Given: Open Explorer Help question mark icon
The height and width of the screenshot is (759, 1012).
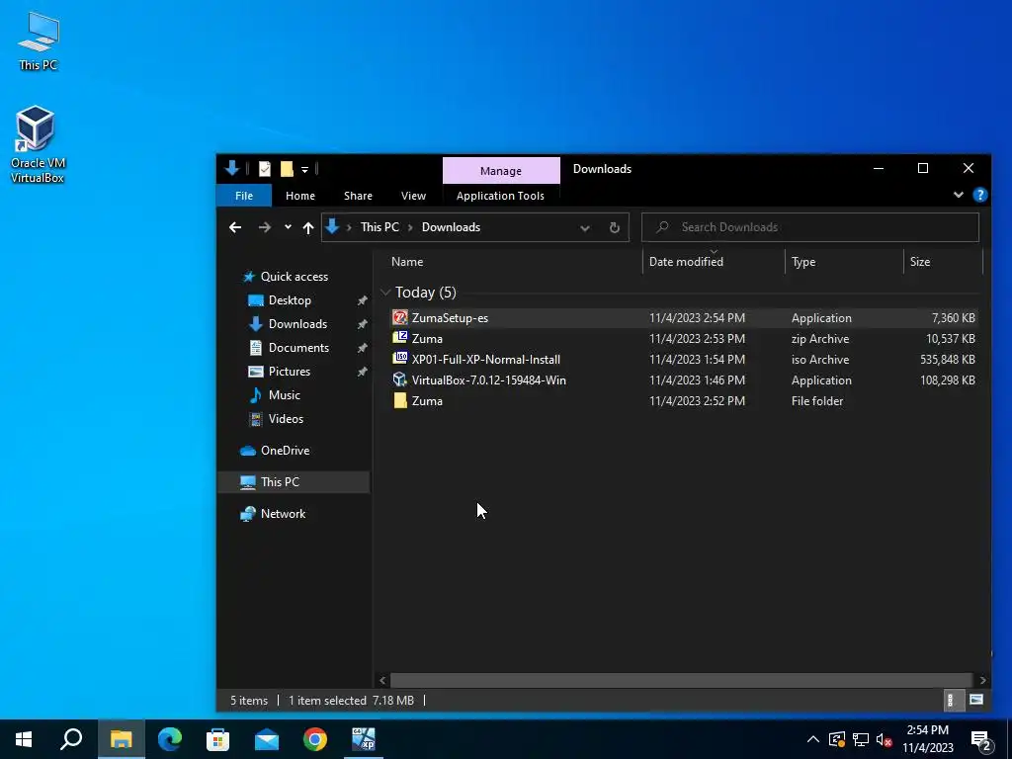Looking at the screenshot, I should [x=979, y=195].
